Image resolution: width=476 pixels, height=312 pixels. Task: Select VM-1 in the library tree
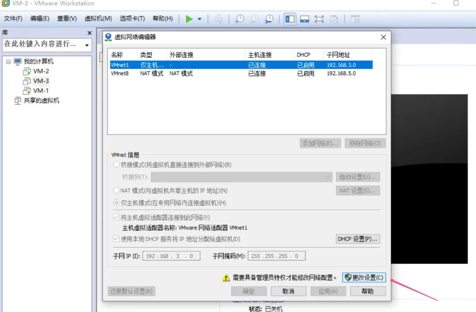pos(41,91)
